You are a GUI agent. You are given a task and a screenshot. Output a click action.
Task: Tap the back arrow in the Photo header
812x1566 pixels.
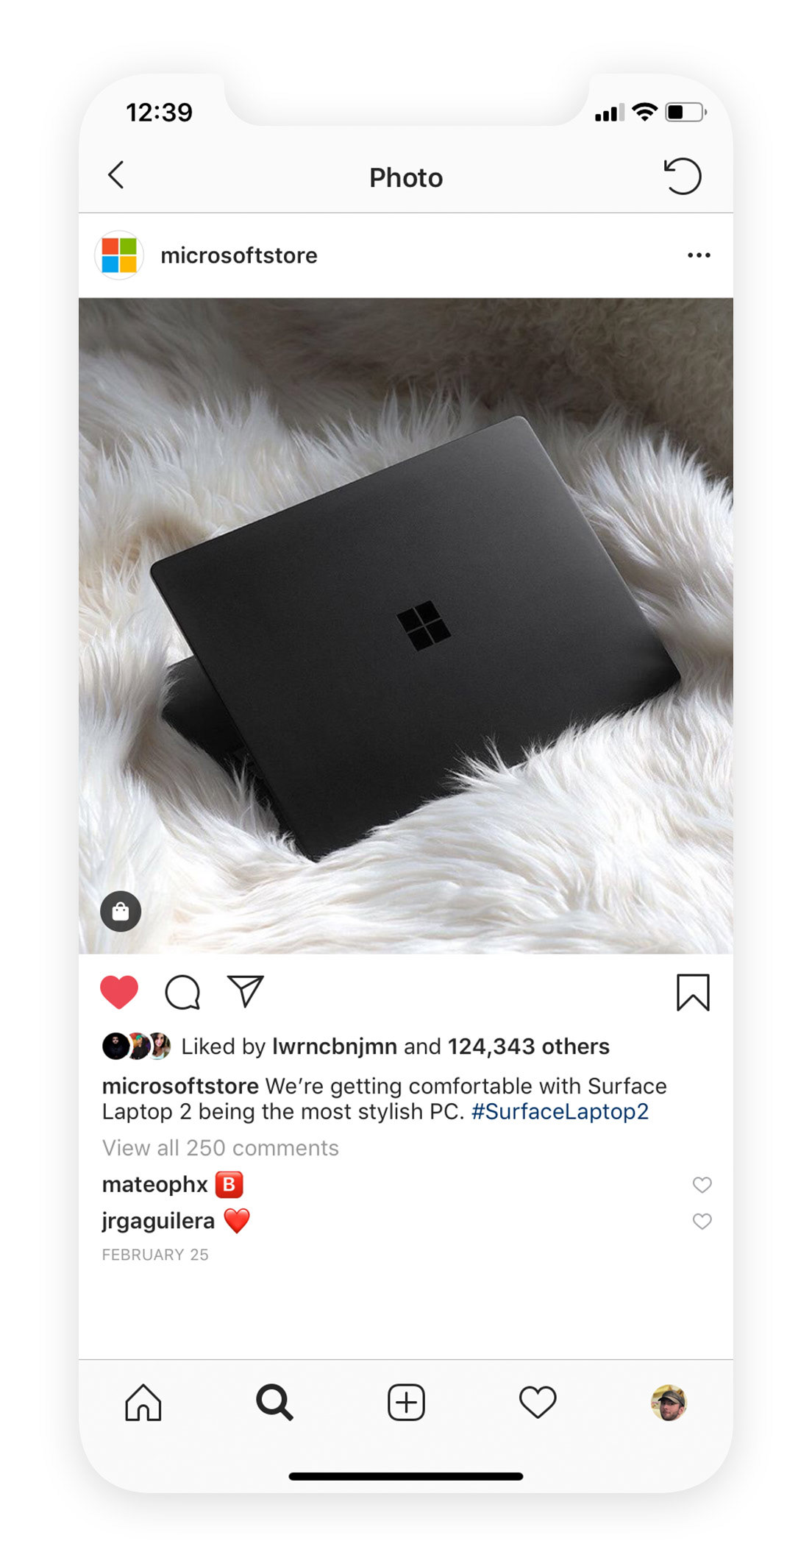116,176
